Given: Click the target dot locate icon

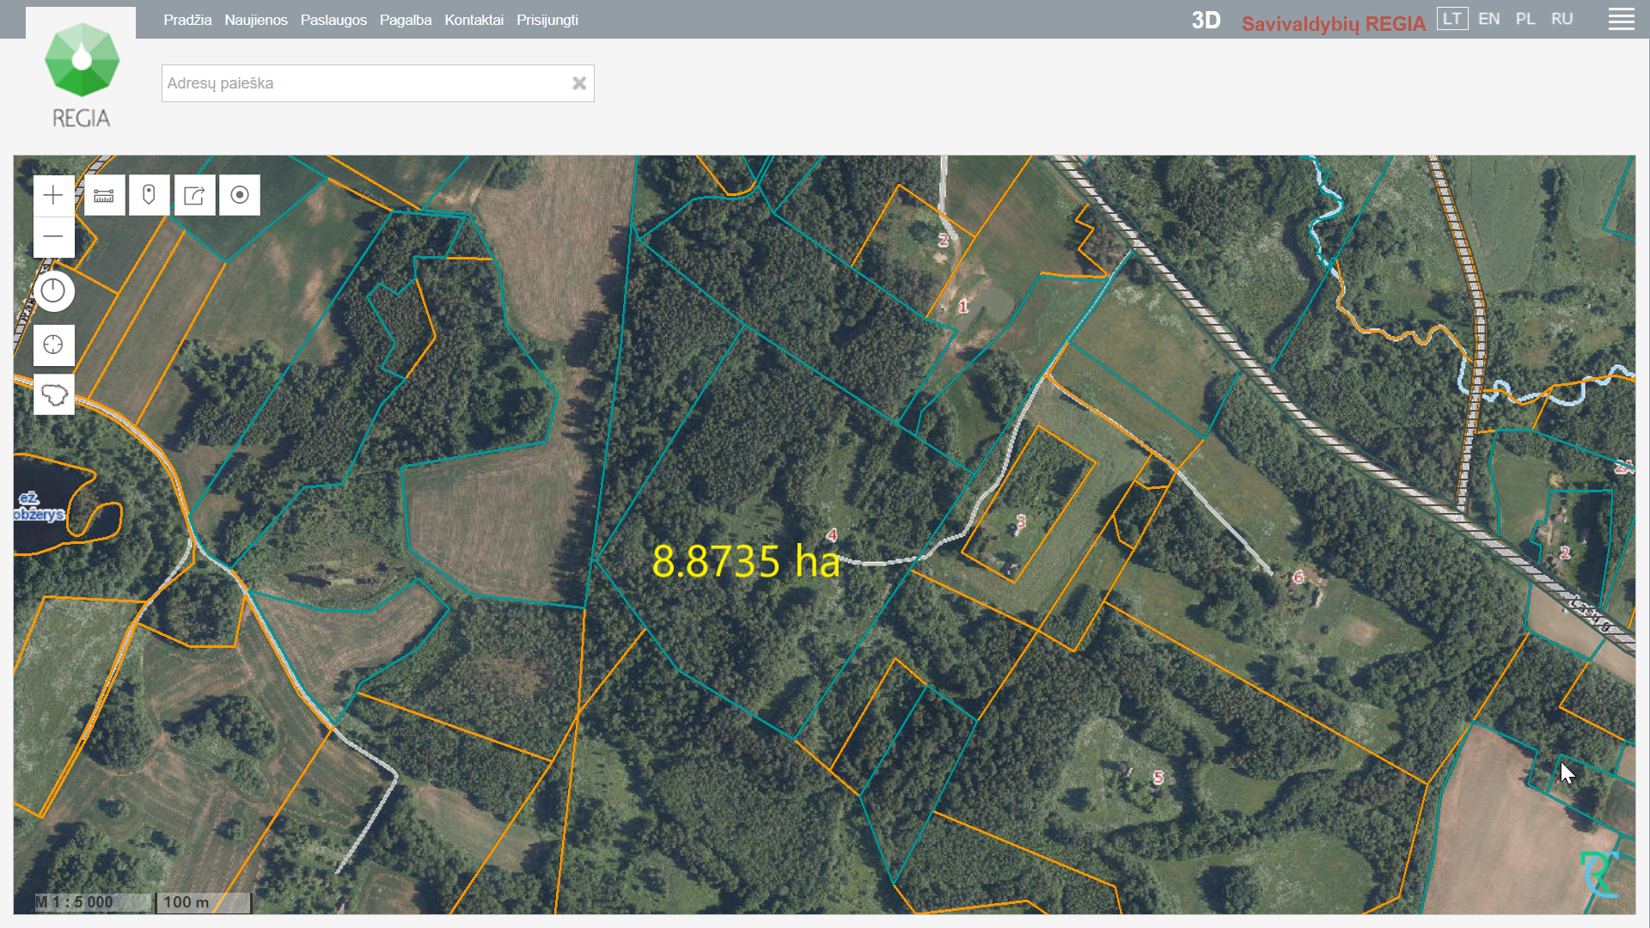Looking at the screenshot, I should 240,195.
